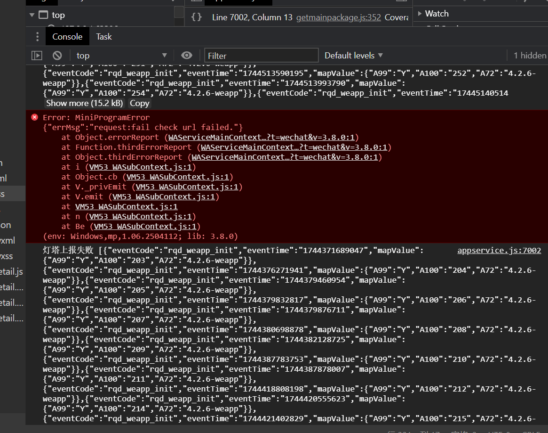Clear the console with the ban icon
The width and height of the screenshot is (548, 433).
(x=57, y=55)
